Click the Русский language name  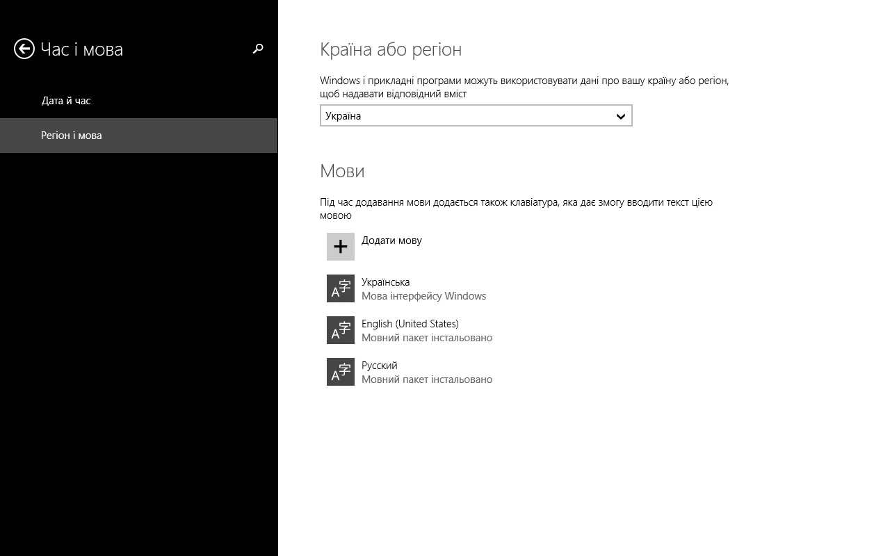(x=379, y=366)
